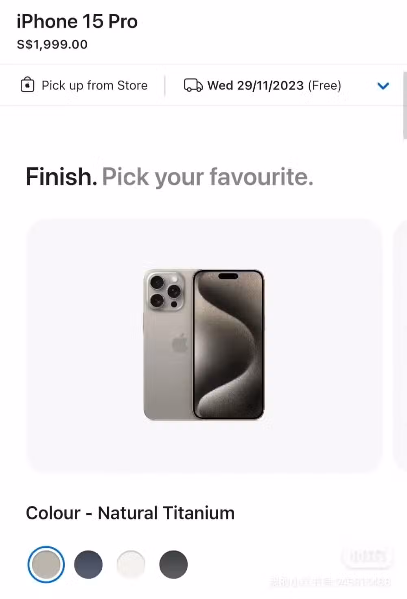This screenshot has height=599, width=407.
Task: Click the delivery truck icon
Action: (x=193, y=85)
